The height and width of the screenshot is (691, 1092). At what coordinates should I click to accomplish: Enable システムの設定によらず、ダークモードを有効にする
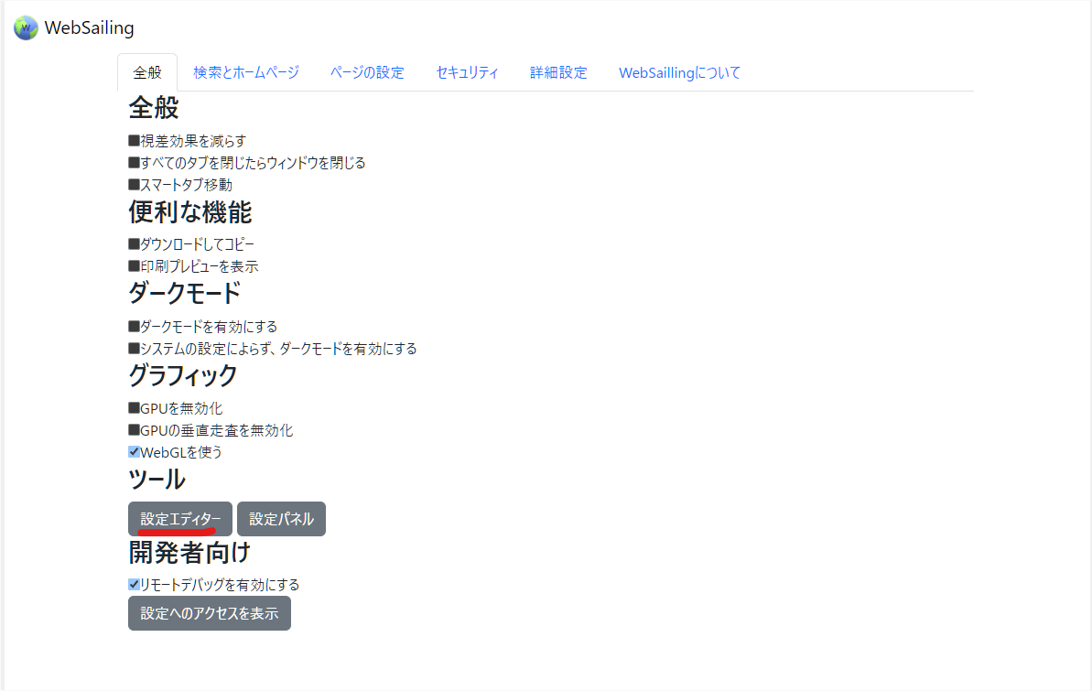[x=133, y=348]
